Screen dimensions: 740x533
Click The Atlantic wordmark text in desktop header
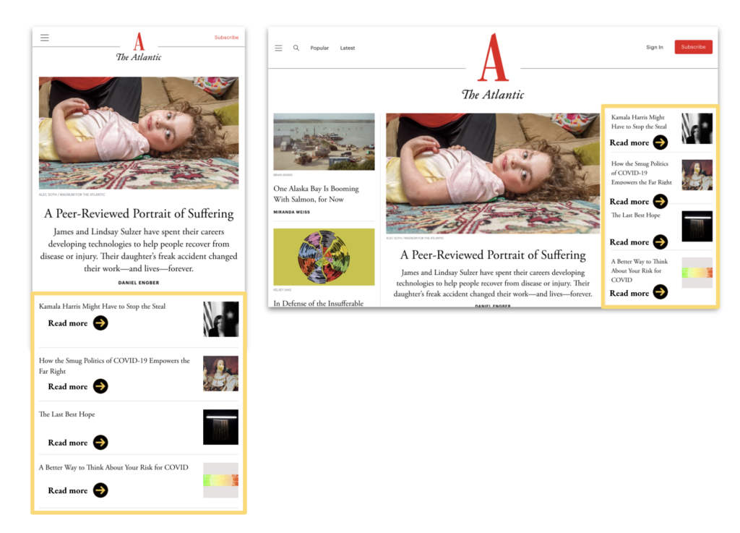click(493, 95)
